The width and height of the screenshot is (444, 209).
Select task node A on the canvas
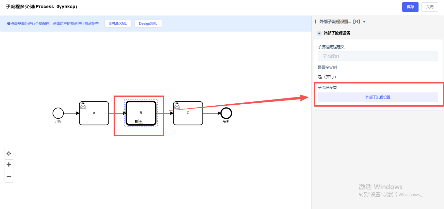(x=94, y=113)
